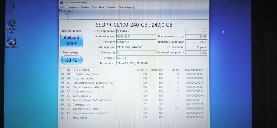Click status dot of attribute AD К-сть стирань

pyautogui.click(x=63, y=96)
